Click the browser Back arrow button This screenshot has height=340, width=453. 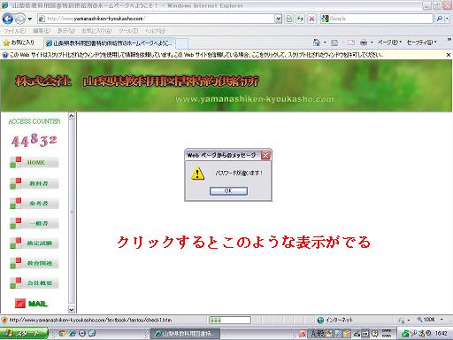click(8, 19)
